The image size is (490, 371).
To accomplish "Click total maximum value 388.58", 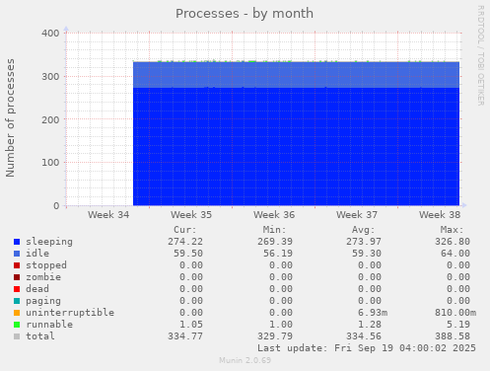I will [x=453, y=336].
